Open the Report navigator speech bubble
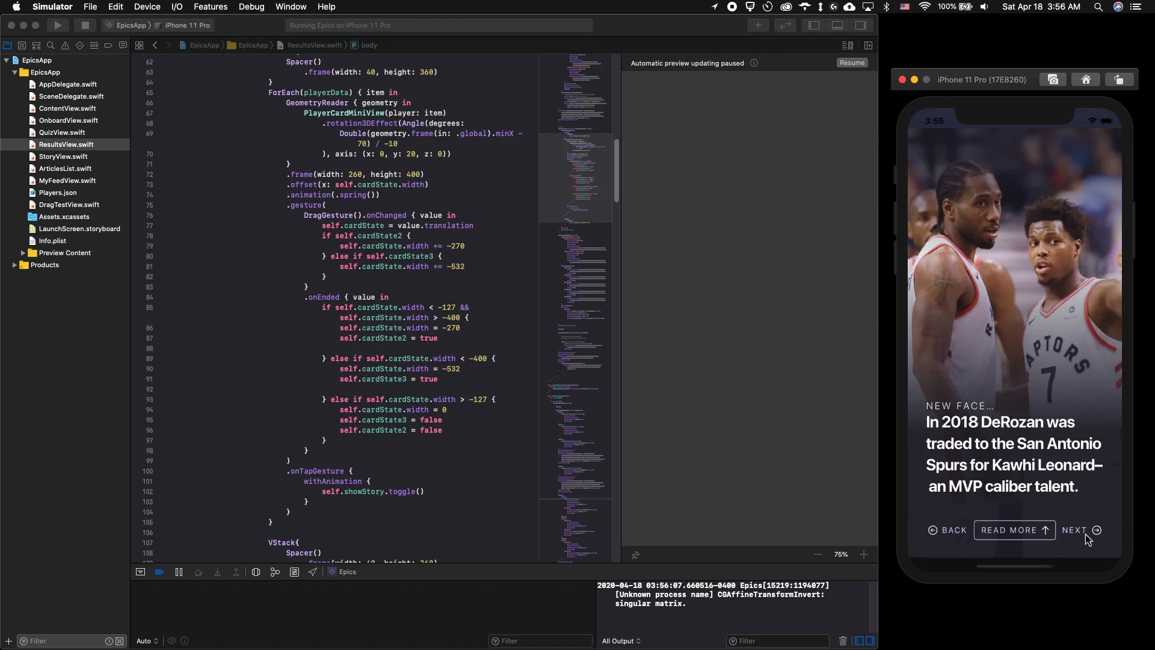 point(123,45)
